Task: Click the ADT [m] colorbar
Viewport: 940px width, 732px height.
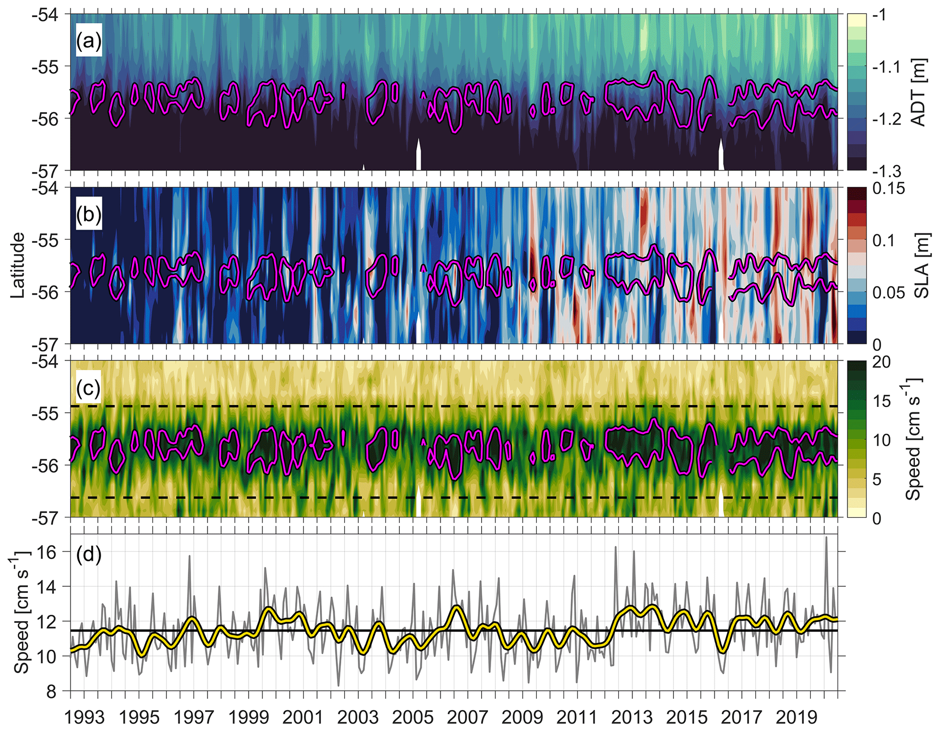Action: (856, 92)
